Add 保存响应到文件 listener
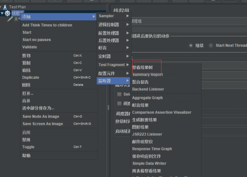 click(x=166, y=156)
